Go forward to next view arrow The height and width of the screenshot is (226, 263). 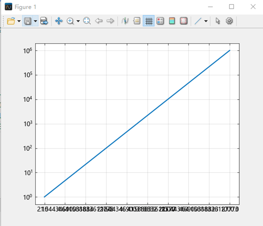(110, 21)
